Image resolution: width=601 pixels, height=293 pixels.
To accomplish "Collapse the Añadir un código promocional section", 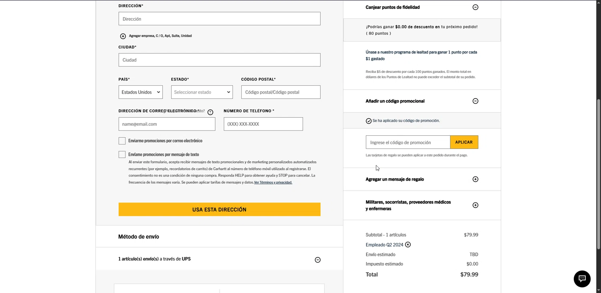I will [x=475, y=101].
